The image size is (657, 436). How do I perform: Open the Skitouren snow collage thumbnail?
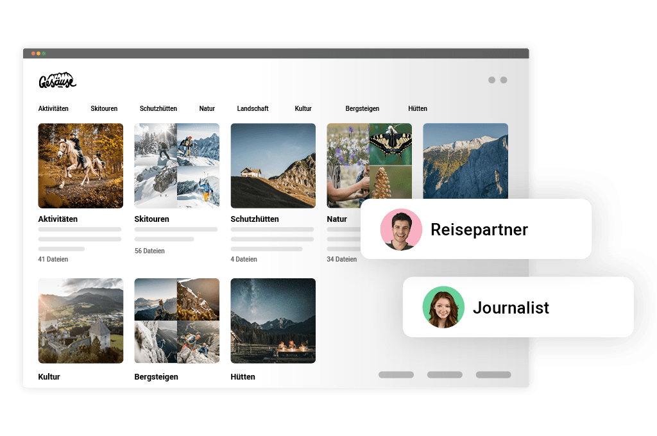pyautogui.click(x=177, y=165)
